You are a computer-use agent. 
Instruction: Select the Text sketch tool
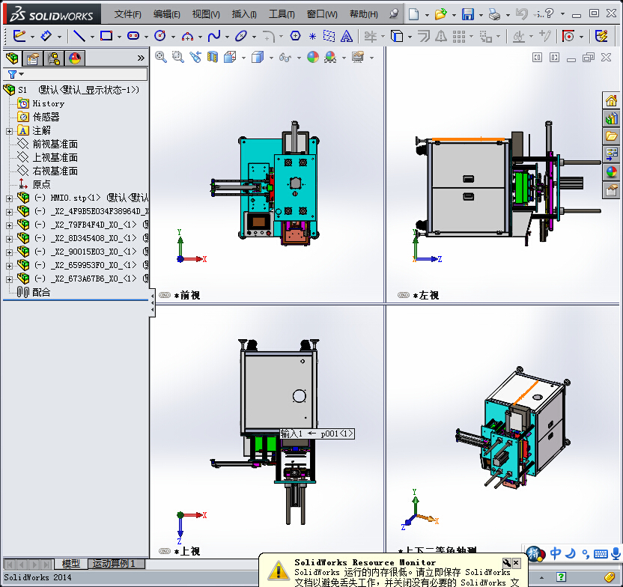[x=347, y=36]
